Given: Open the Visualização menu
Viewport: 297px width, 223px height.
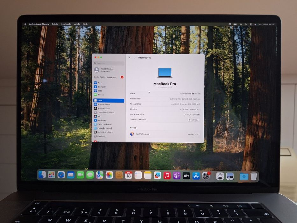Looking at the screenshot, I should [x=66, y=24].
